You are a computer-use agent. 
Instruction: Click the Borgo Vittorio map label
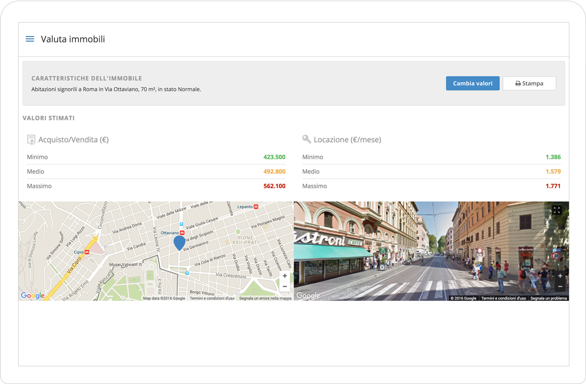pyautogui.click(x=202, y=293)
